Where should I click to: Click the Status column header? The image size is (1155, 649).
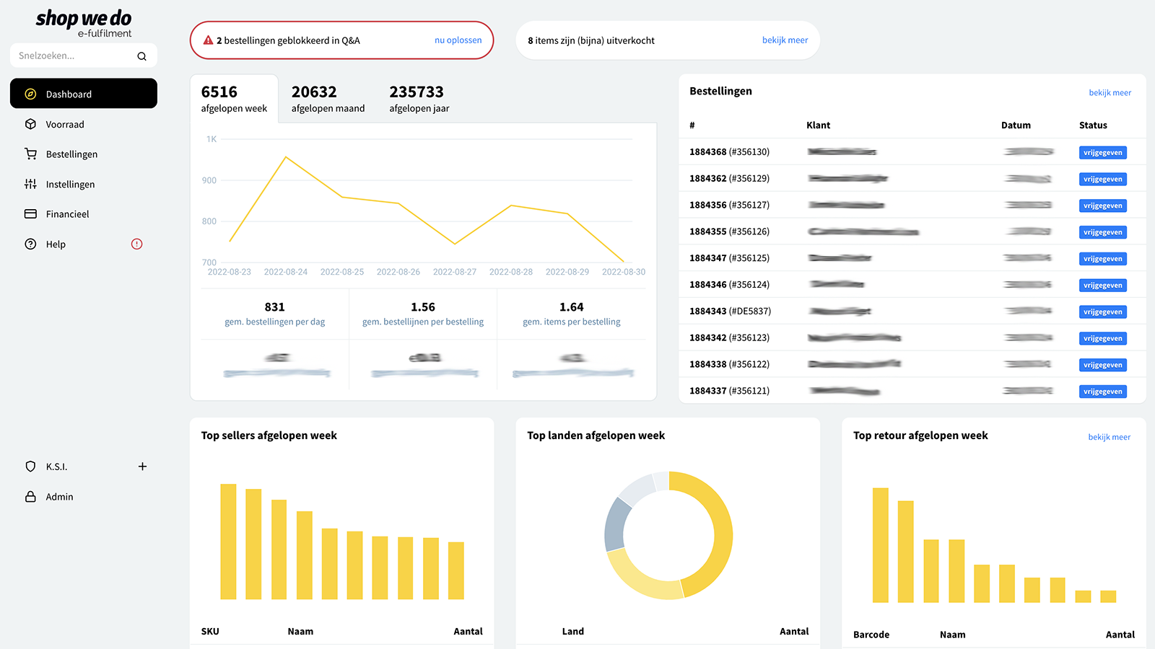[x=1093, y=125]
